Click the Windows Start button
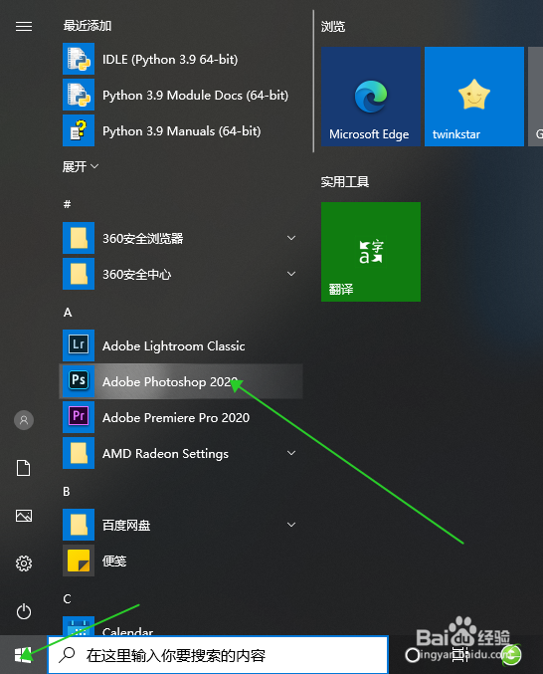The image size is (543, 674). click(x=23, y=655)
